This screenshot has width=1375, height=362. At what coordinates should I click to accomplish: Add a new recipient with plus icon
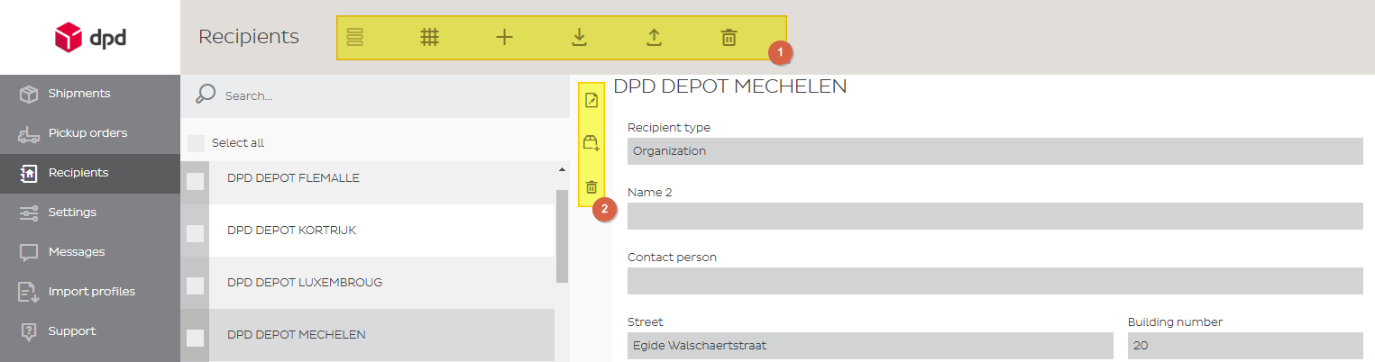coord(505,37)
